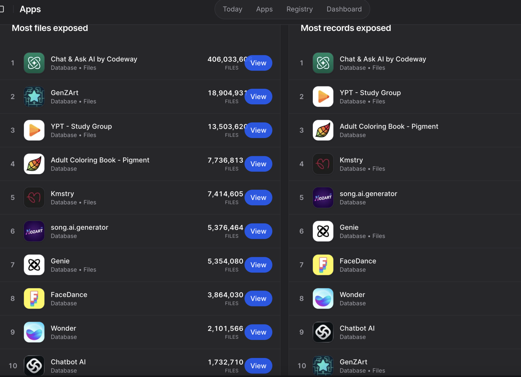Click the GenZArt star icon

point(34,97)
